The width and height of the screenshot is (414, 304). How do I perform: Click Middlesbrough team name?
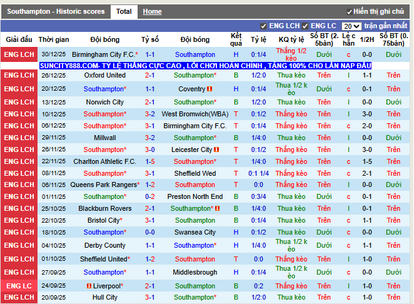(195, 273)
